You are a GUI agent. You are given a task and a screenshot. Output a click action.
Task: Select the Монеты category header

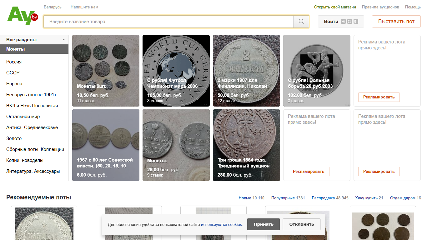pos(34,49)
